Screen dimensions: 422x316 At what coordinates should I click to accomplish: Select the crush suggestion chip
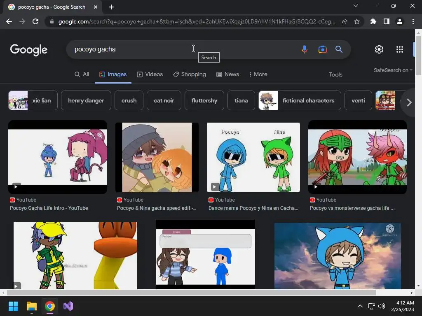click(129, 100)
